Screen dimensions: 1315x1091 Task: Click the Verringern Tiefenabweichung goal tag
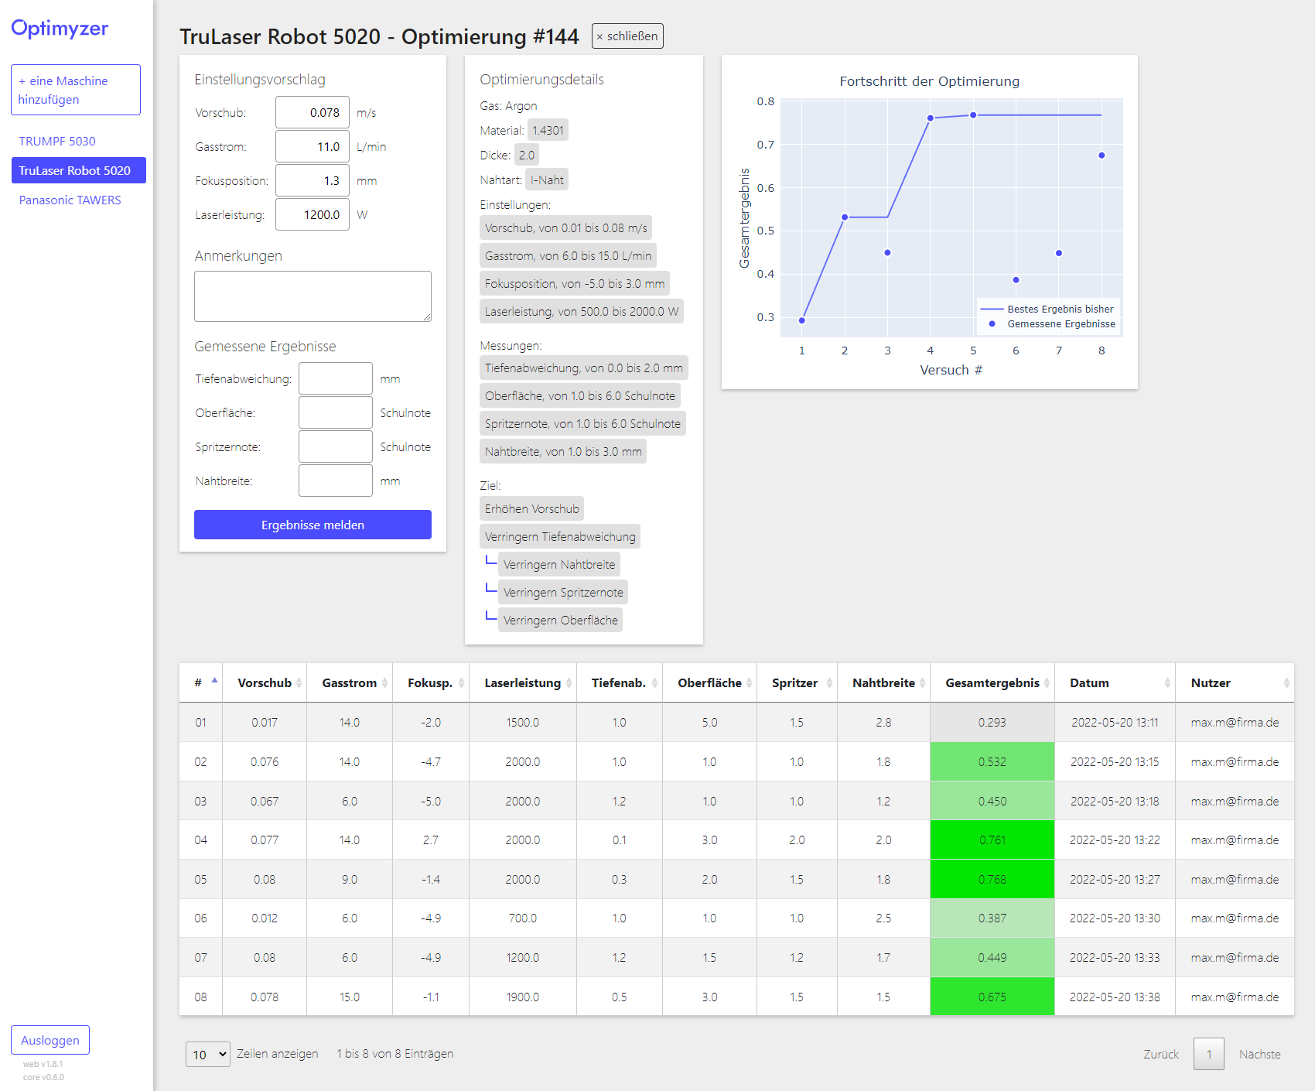click(560, 536)
